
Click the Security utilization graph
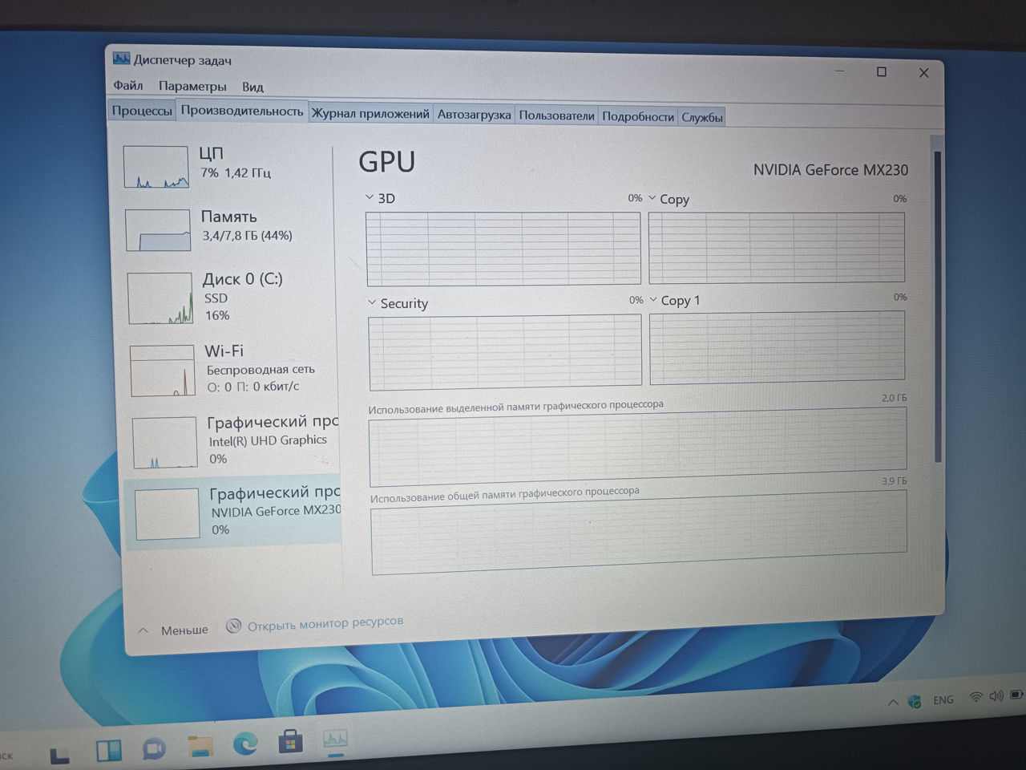click(505, 353)
